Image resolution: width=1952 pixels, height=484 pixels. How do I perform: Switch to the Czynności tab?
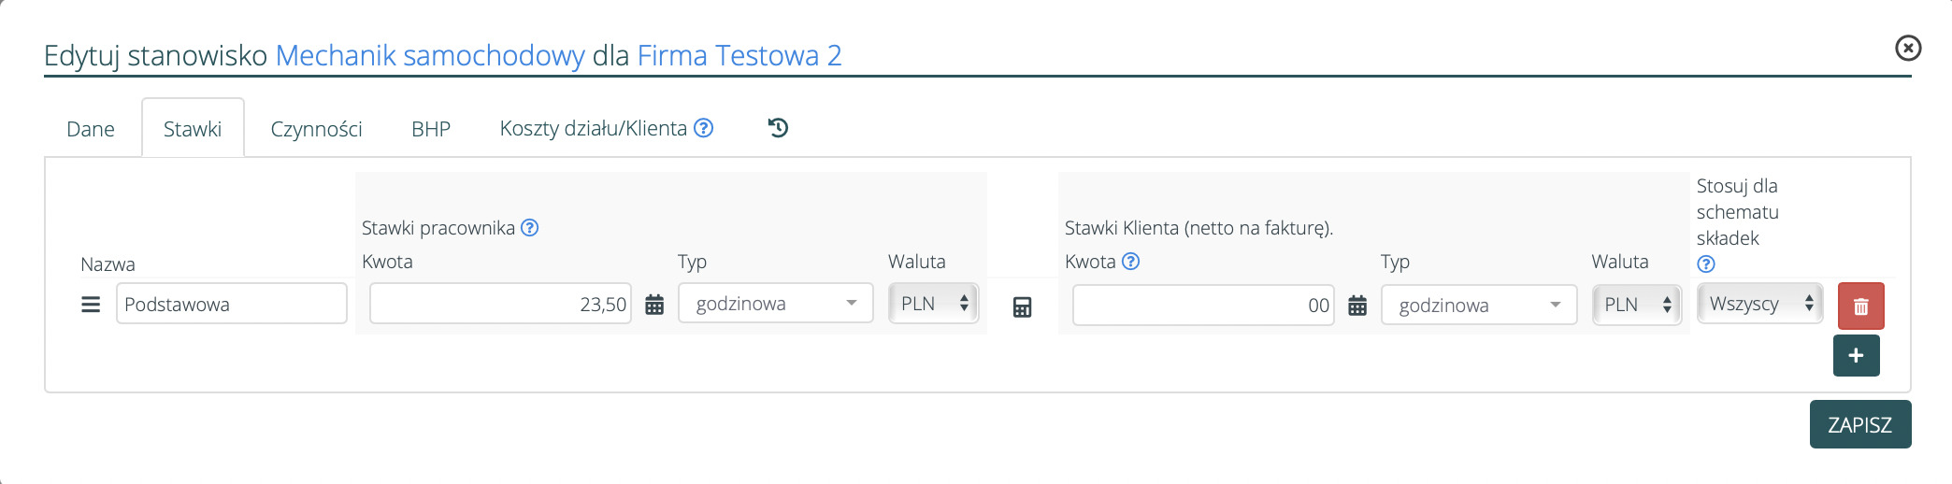(x=316, y=129)
